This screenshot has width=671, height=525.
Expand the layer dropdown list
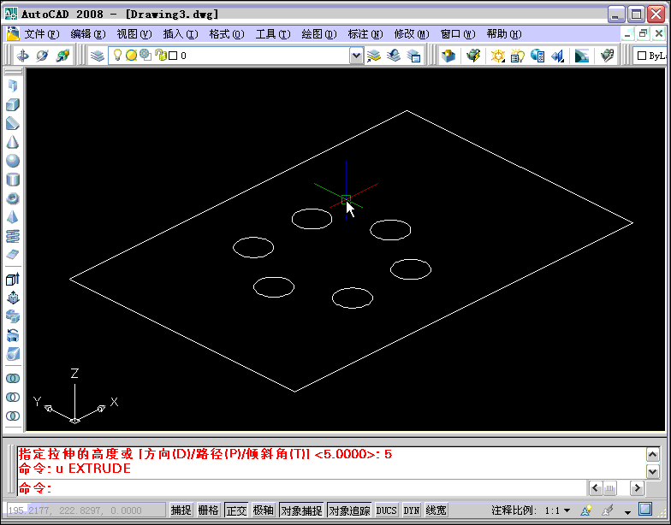[x=356, y=56]
